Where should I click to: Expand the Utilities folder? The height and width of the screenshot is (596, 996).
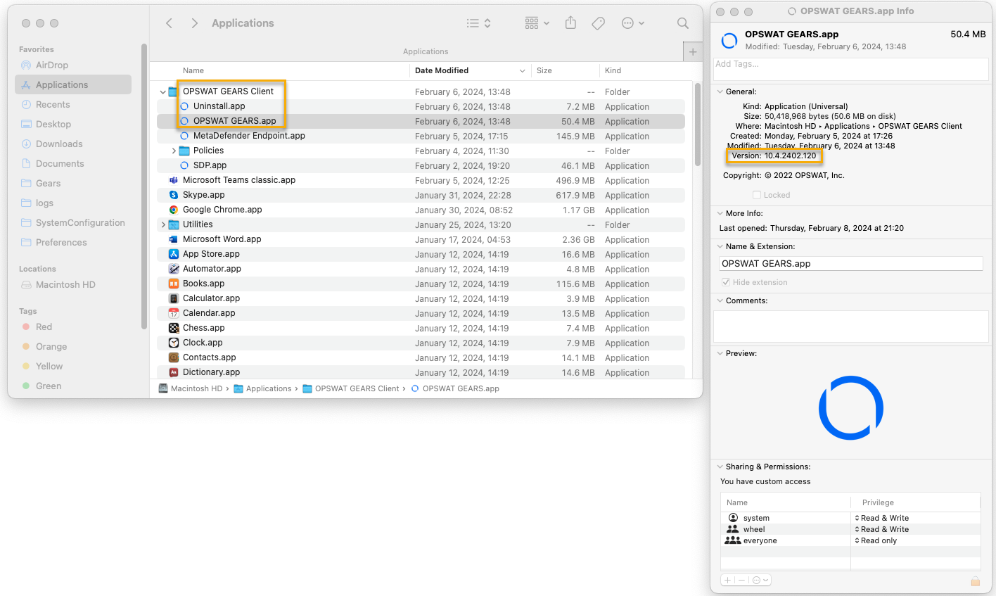[163, 224]
